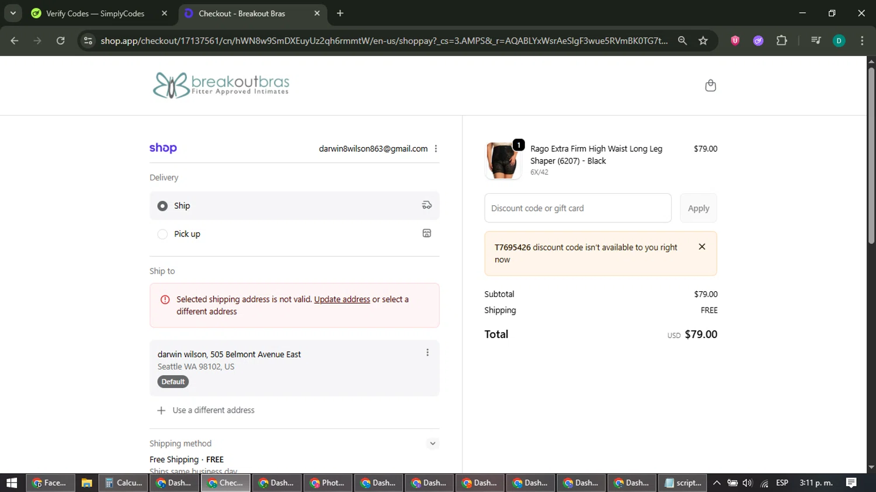Open the volume control in system tray
Image resolution: width=876 pixels, height=492 pixels.
(747, 483)
